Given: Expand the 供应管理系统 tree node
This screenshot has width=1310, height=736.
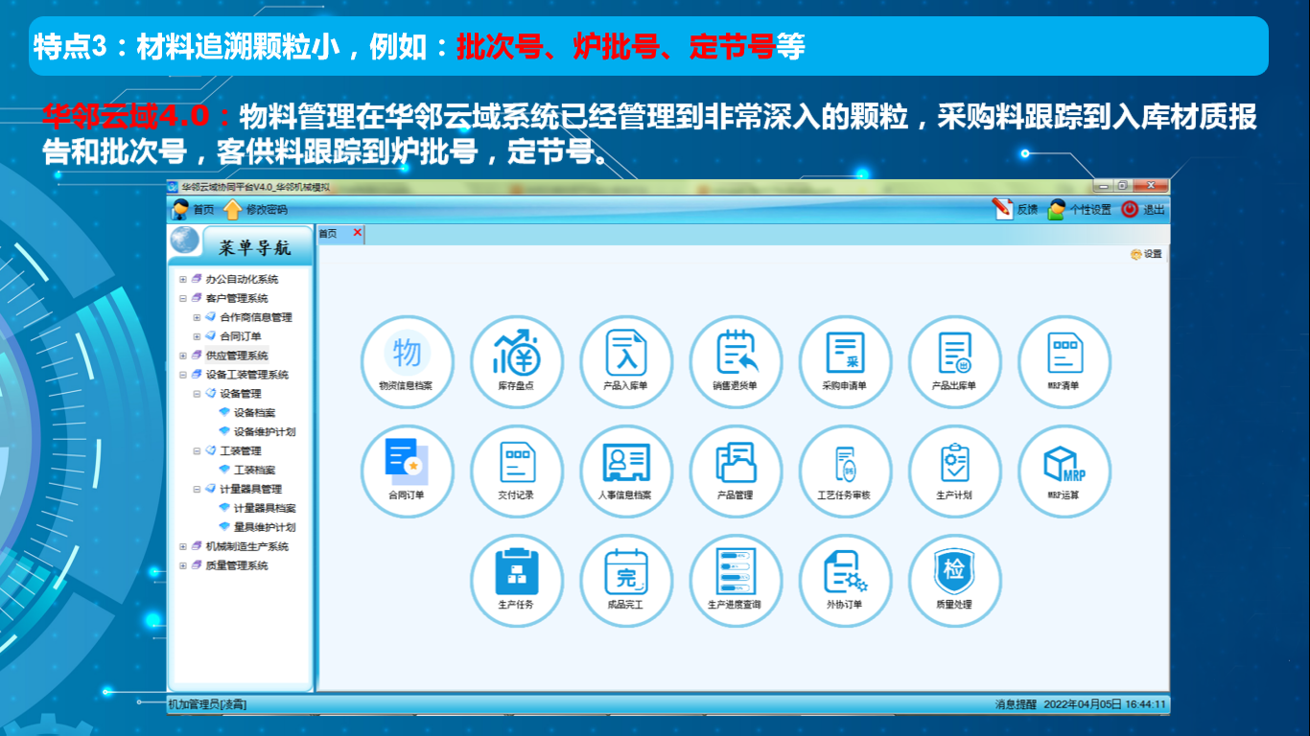Looking at the screenshot, I should (x=183, y=356).
